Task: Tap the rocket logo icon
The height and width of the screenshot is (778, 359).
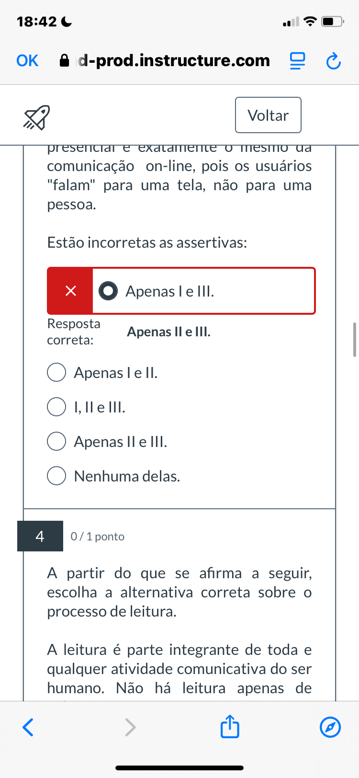Action: coord(37,117)
